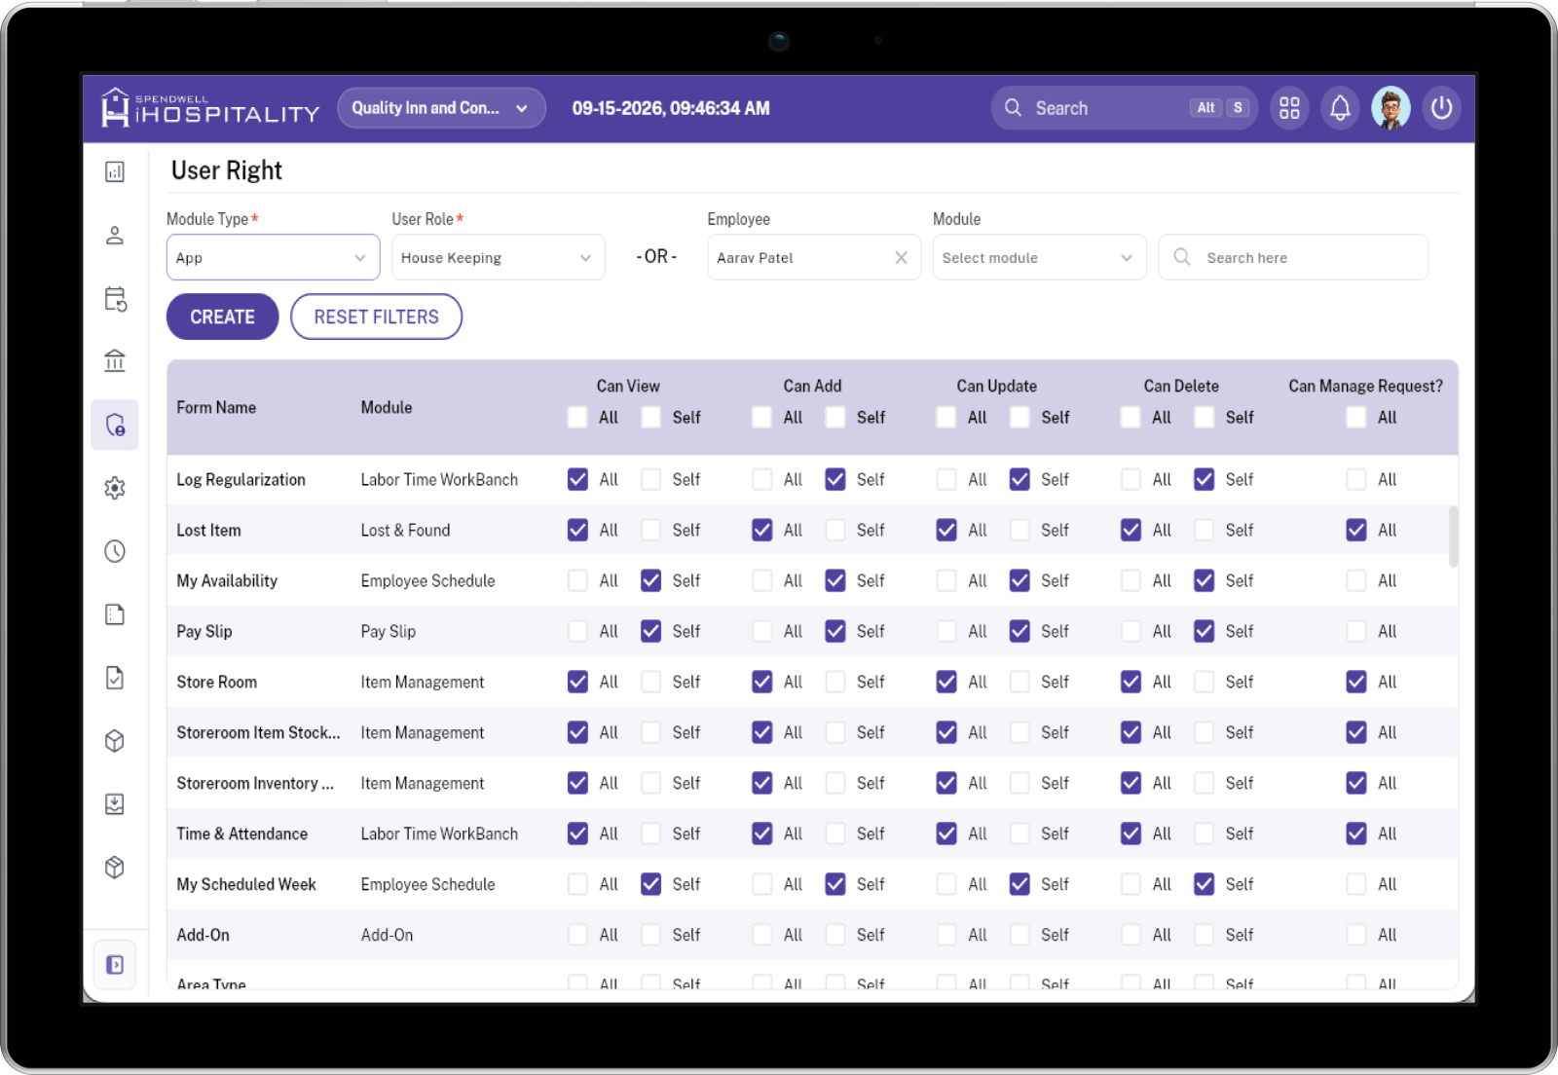Viewport: 1558px width, 1075px height.
Task: Click the Module column header
Action: [387, 408]
